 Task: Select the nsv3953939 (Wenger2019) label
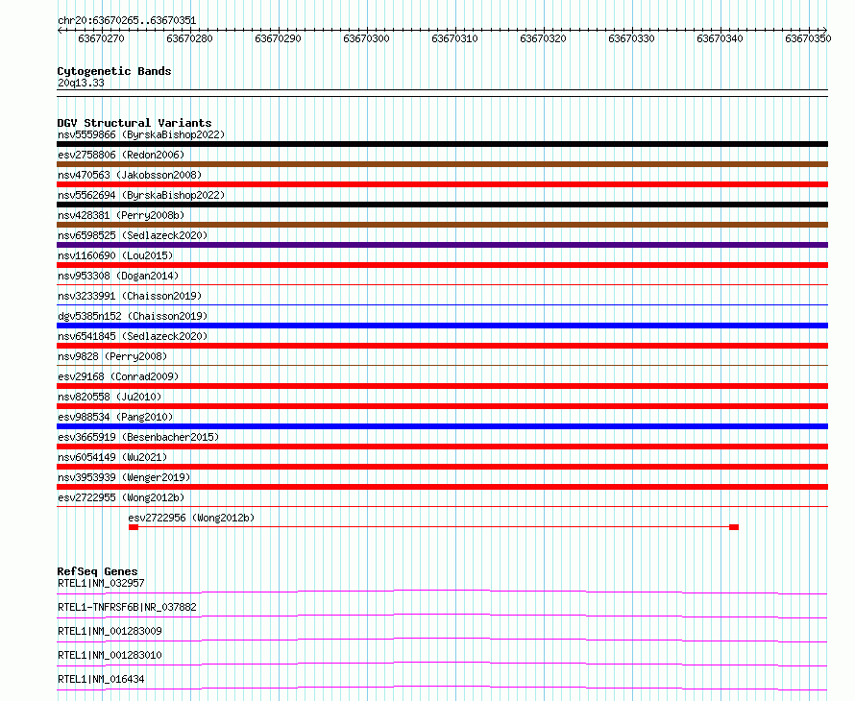124,477
